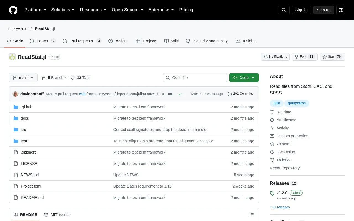
Task: Open pull request #99 link
Action: click(82, 94)
